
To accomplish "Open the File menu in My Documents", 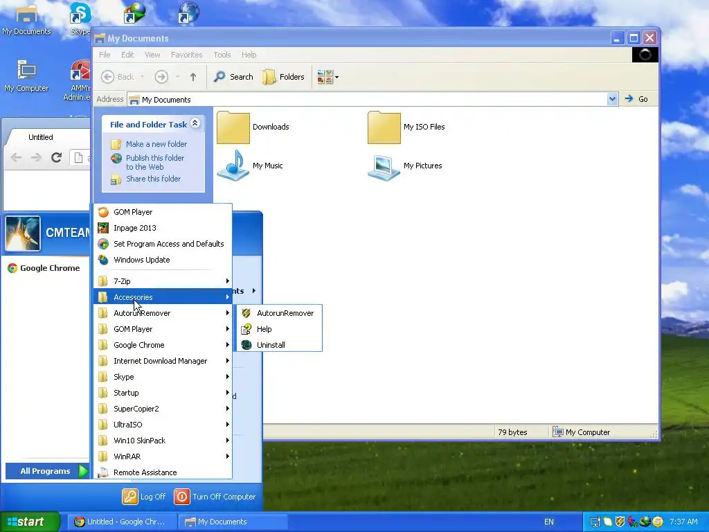I will [x=105, y=55].
